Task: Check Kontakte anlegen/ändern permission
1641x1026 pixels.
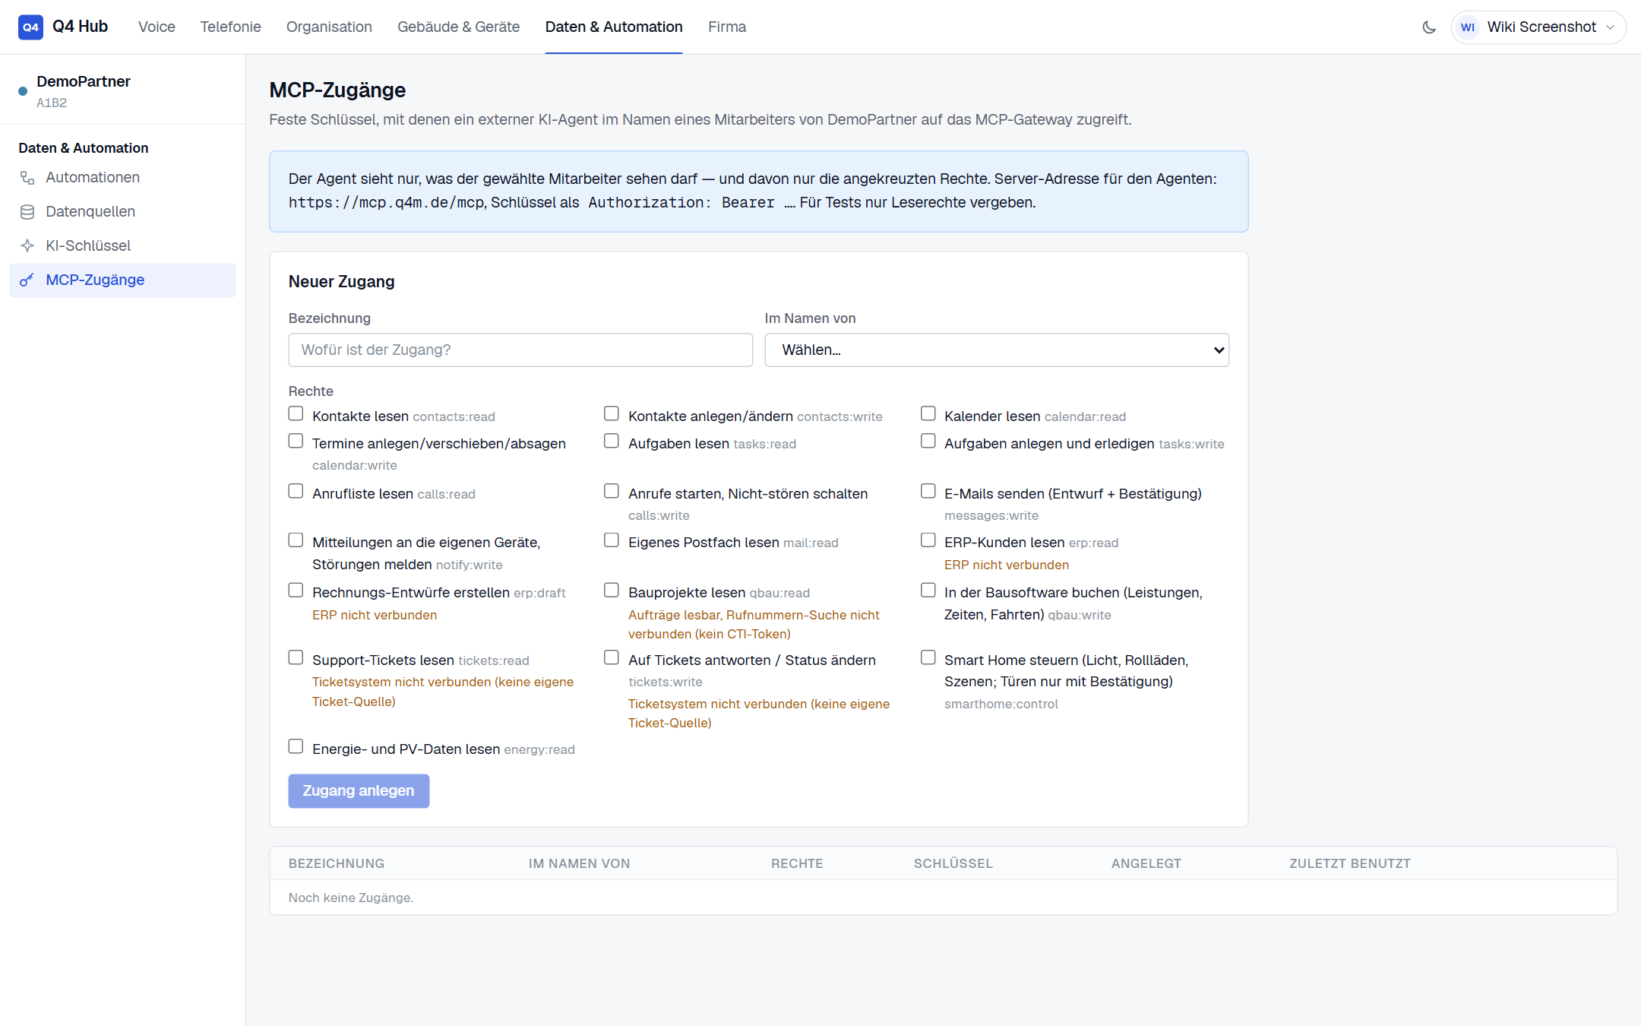Action: coord(612,413)
